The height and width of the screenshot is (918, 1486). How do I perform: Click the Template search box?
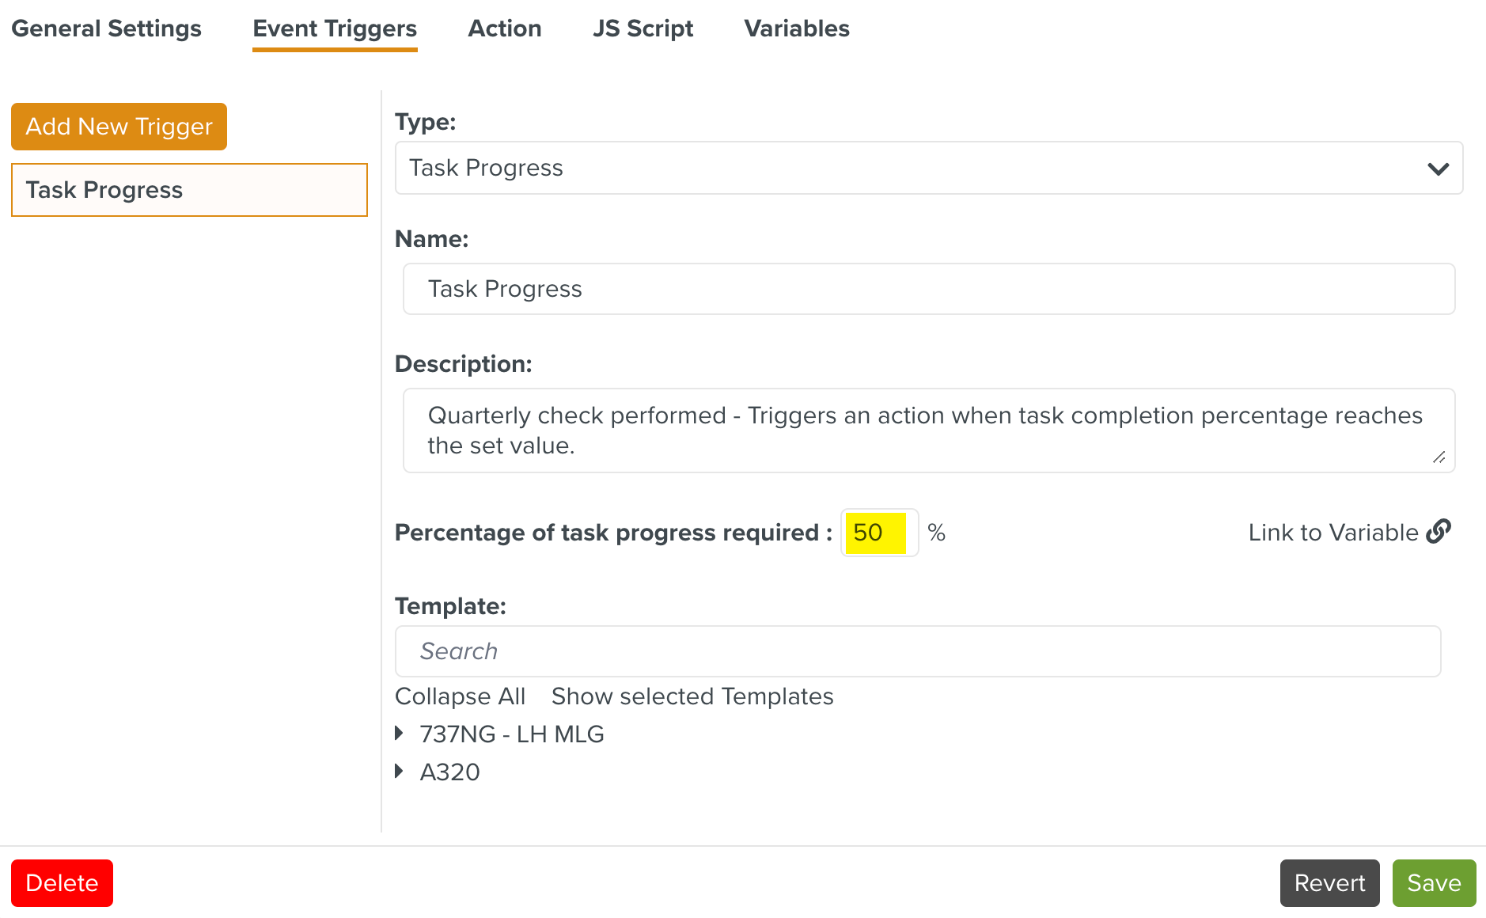917,651
